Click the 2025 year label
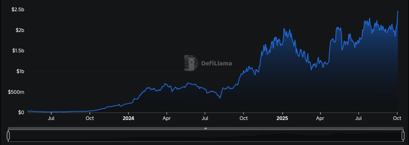The height and width of the screenshot is (145, 409). click(x=282, y=118)
